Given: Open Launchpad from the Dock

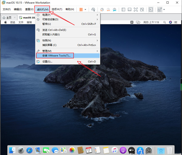Looking at the screenshot, I should click(x=21, y=150).
